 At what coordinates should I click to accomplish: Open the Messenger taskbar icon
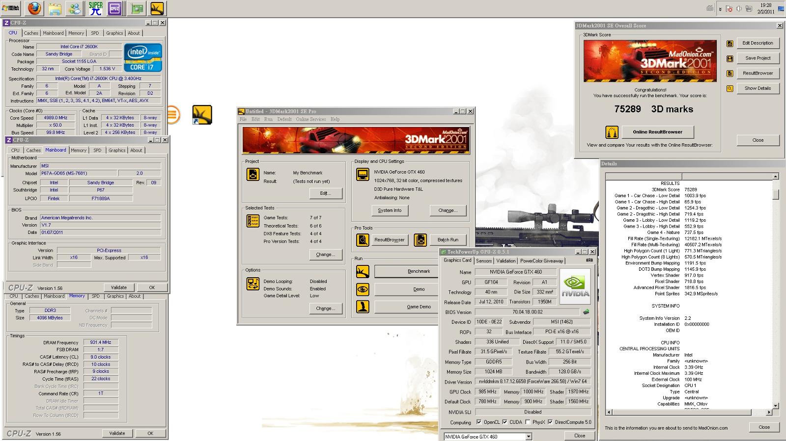(75, 8)
